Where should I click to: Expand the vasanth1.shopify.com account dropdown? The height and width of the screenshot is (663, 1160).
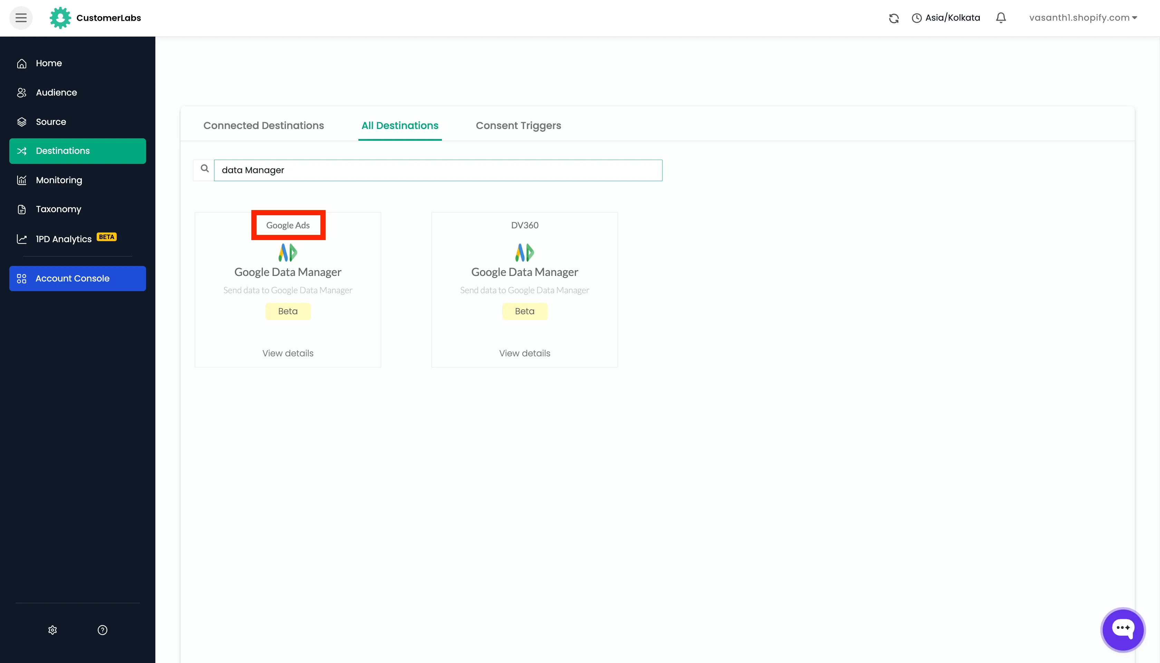tap(1083, 18)
